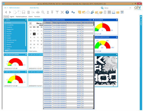Image resolution: width=143 pixels, height=111 pixels.
Task: Click the yellow sticky note icon
Action: point(79,12)
